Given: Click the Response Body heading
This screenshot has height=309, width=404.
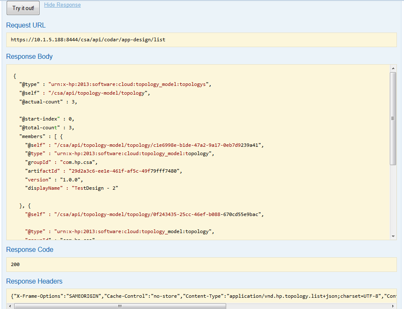Looking at the screenshot, I should (x=30, y=56).
